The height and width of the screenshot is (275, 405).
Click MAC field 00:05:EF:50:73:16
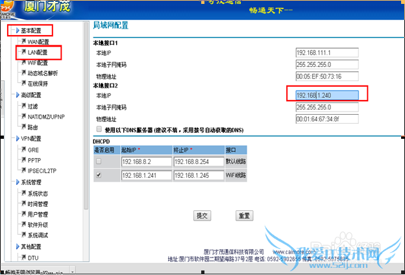tap(327, 77)
